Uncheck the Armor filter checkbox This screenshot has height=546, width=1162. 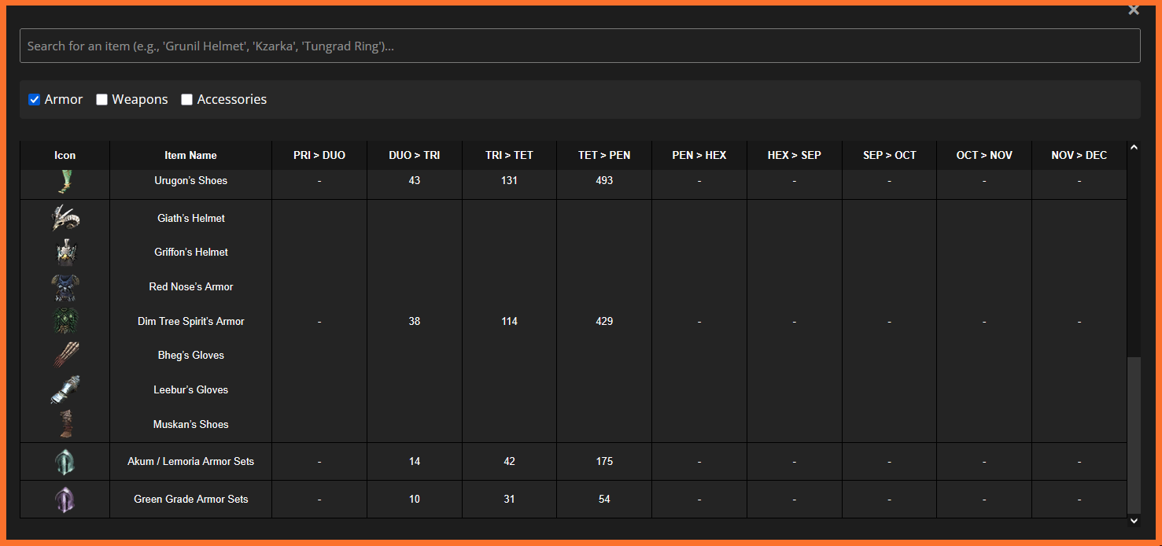point(35,100)
